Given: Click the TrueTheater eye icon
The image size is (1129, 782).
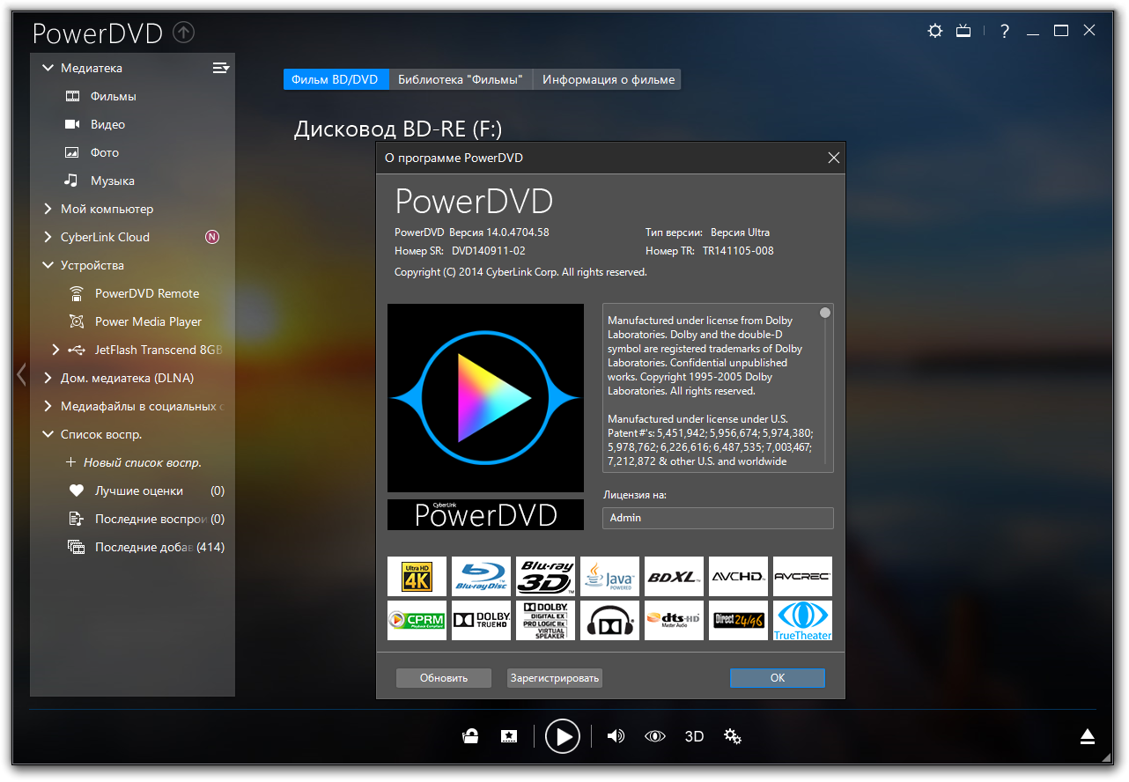Looking at the screenshot, I should click(654, 736).
